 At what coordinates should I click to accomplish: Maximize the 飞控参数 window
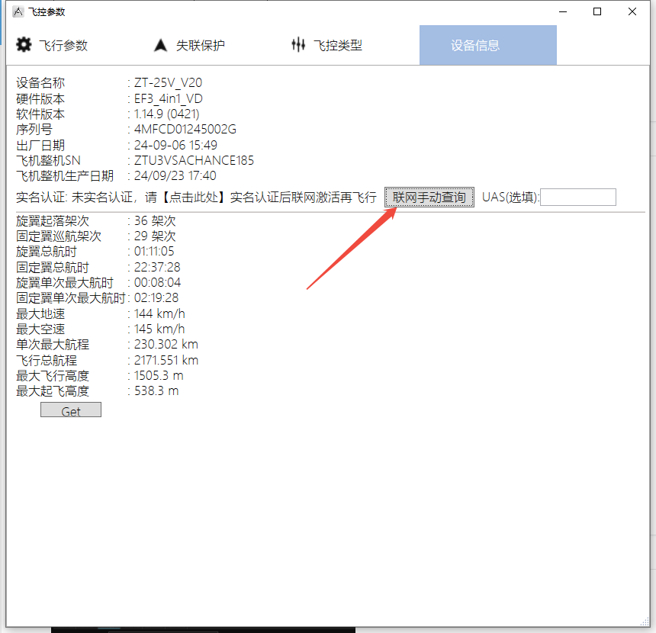[x=597, y=11]
